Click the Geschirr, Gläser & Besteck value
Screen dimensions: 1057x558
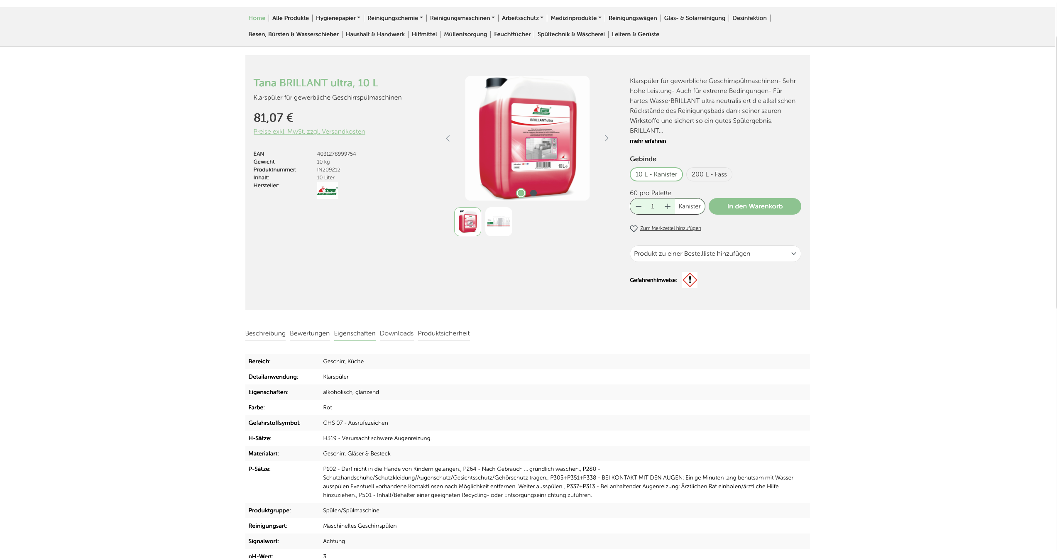357,453
